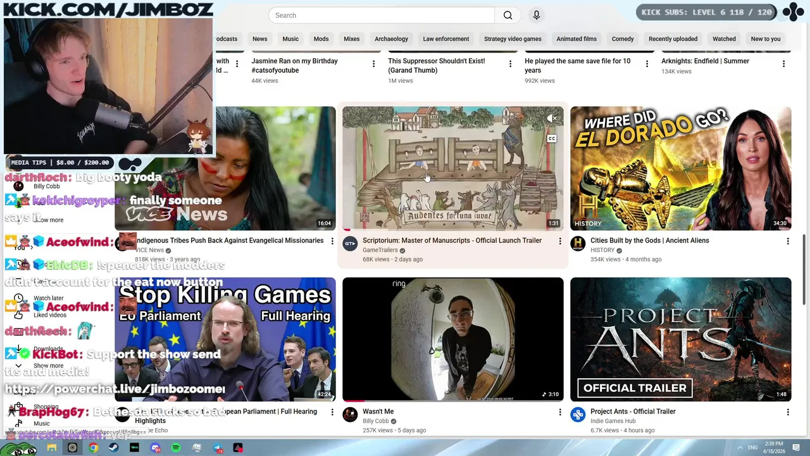Start voice search with the microphone icon
Image resolution: width=810 pixels, height=456 pixels.
(537, 15)
